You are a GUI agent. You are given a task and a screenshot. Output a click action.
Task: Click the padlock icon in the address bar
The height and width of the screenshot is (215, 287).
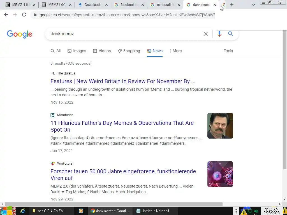(x=35, y=15)
